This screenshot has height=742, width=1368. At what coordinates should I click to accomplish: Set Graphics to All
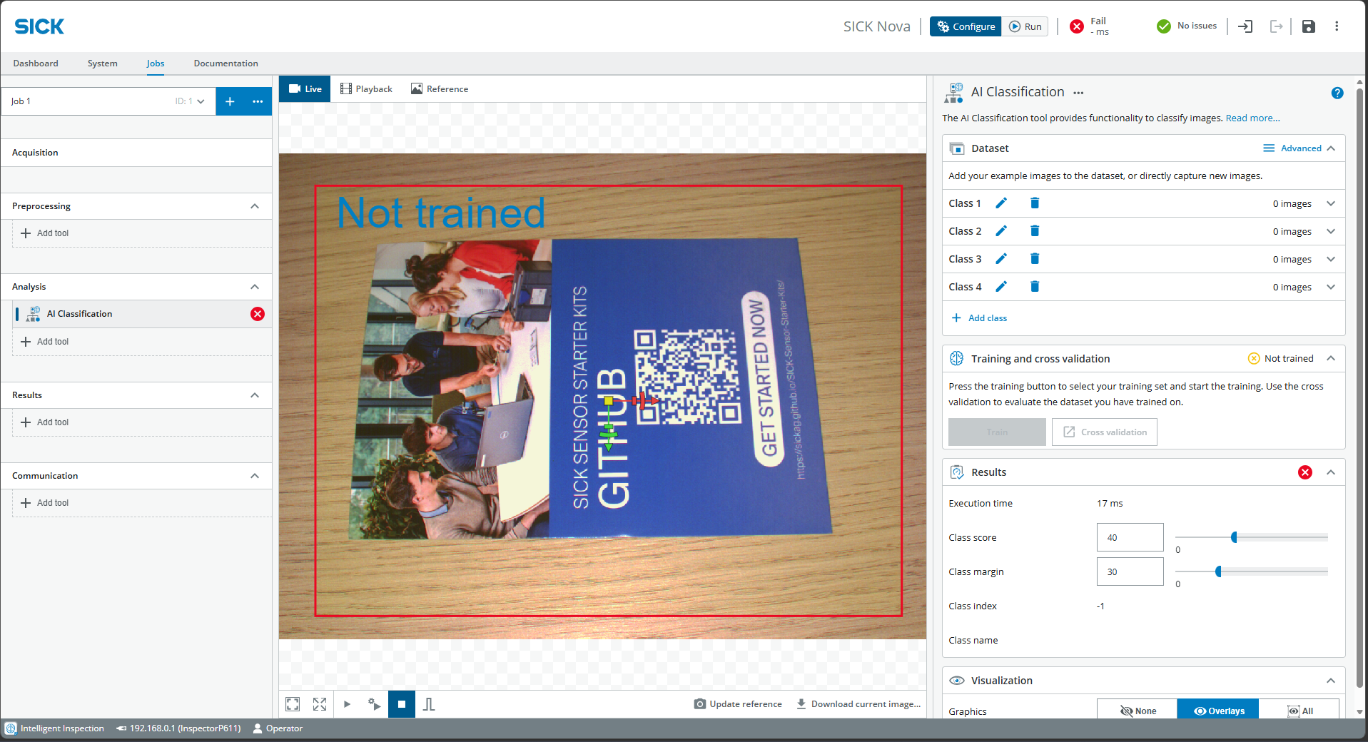[1299, 711]
